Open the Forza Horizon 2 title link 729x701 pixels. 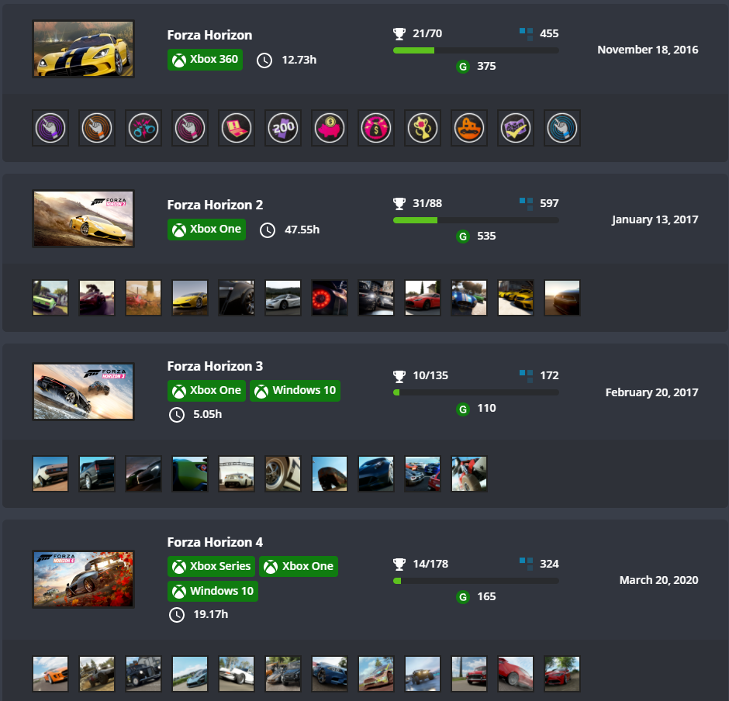pyautogui.click(x=215, y=205)
